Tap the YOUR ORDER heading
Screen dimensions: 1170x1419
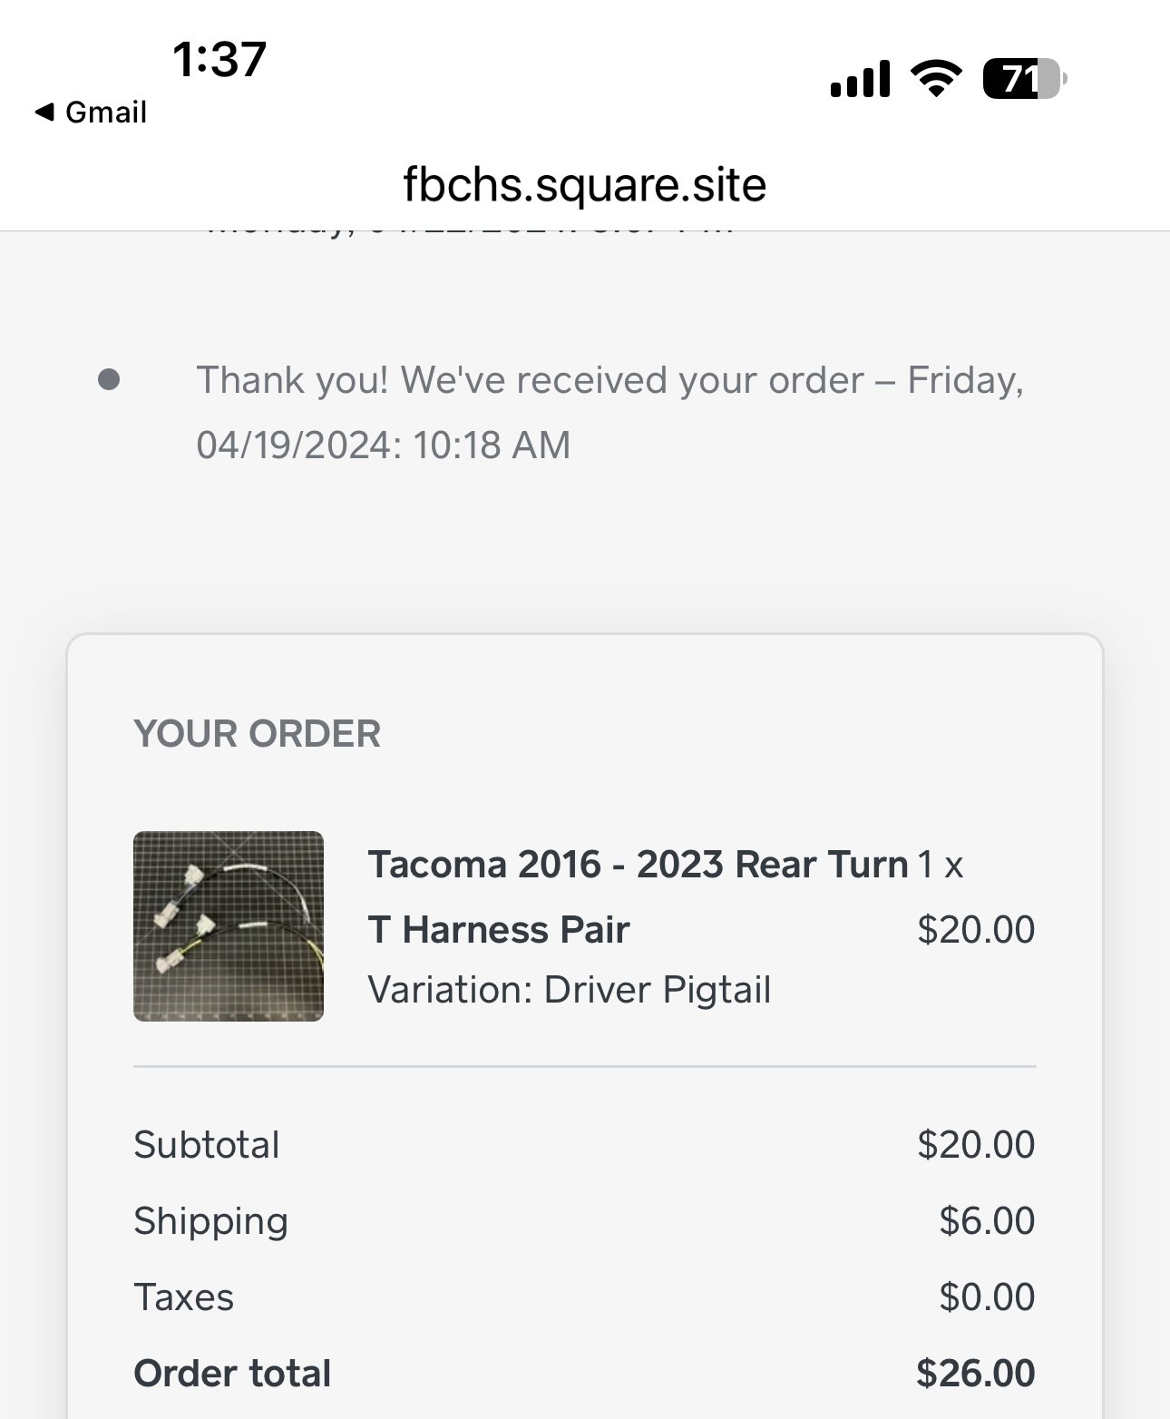[x=258, y=734]
